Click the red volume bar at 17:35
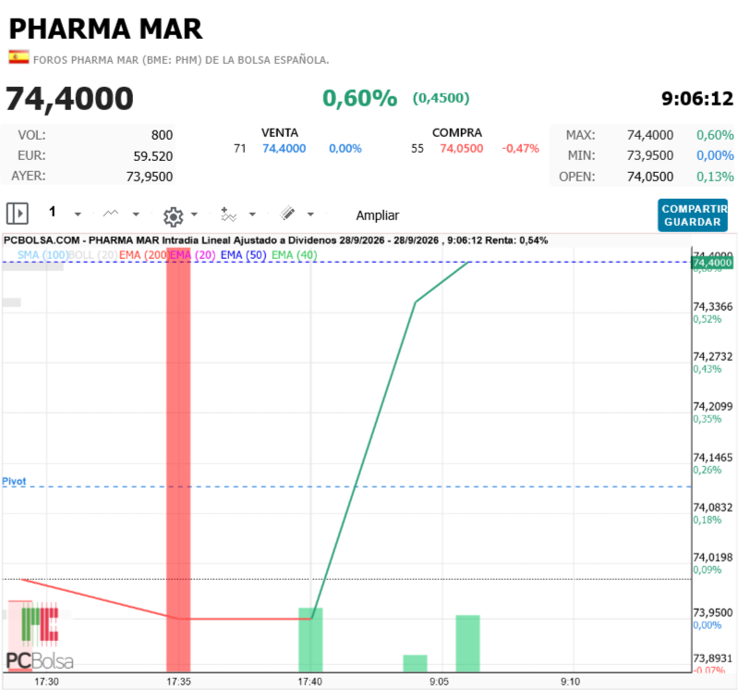Image resolution: width=739 pixels, height=690 pixels. tap(178, 459)
